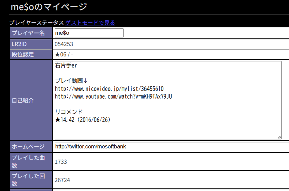Click the プレイした曲数 row label
This screenshot has height=191, width=289.
31,162
